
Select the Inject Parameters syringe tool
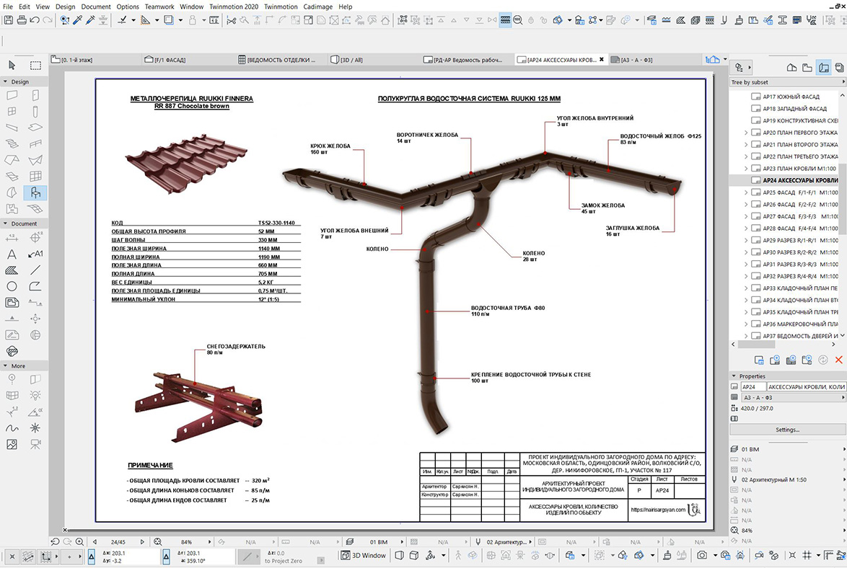pos(90,20)
